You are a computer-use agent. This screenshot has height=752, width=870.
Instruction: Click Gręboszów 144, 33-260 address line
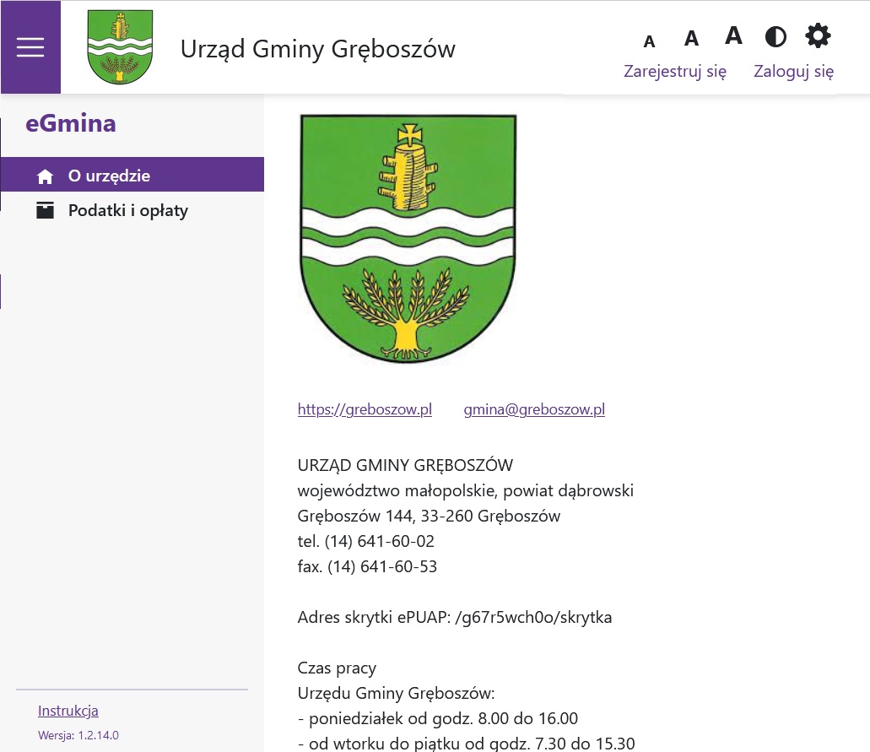point(429,517)
